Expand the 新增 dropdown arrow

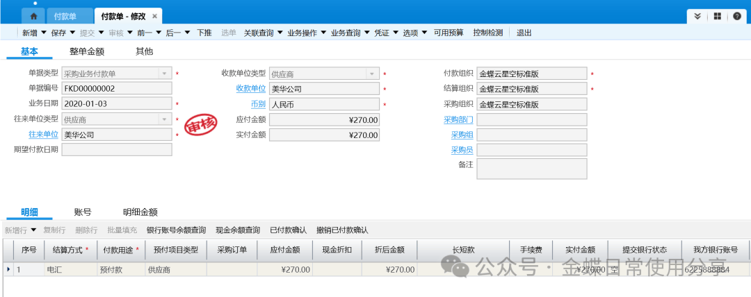point(44,33)
